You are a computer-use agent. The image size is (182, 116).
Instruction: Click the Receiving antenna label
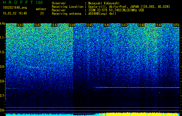(x=67, y=14)
